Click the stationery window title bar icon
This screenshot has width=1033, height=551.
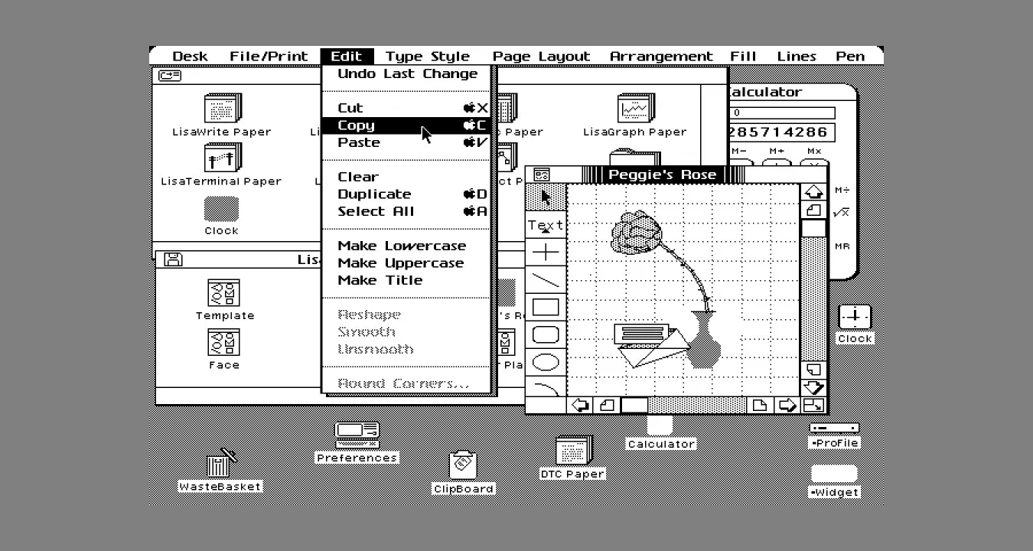point(169,75)
